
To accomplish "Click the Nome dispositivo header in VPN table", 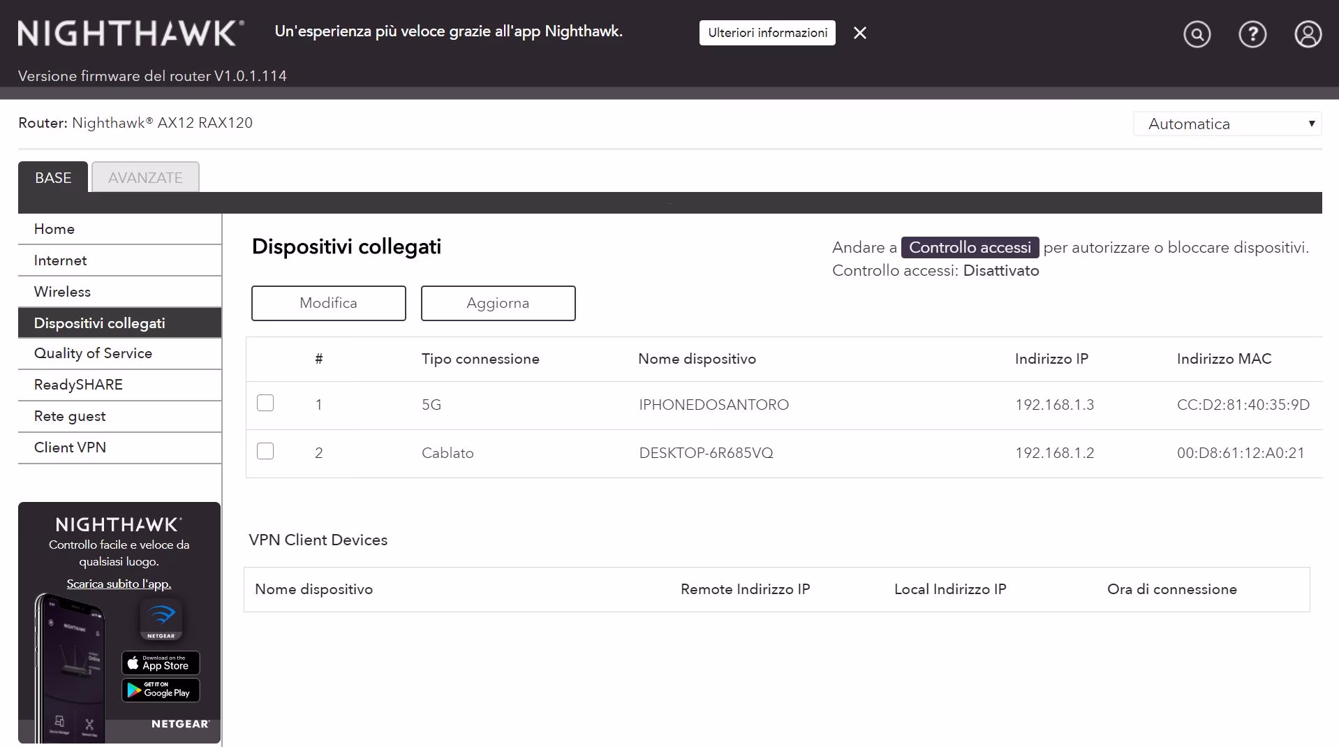I will (313, 589).
